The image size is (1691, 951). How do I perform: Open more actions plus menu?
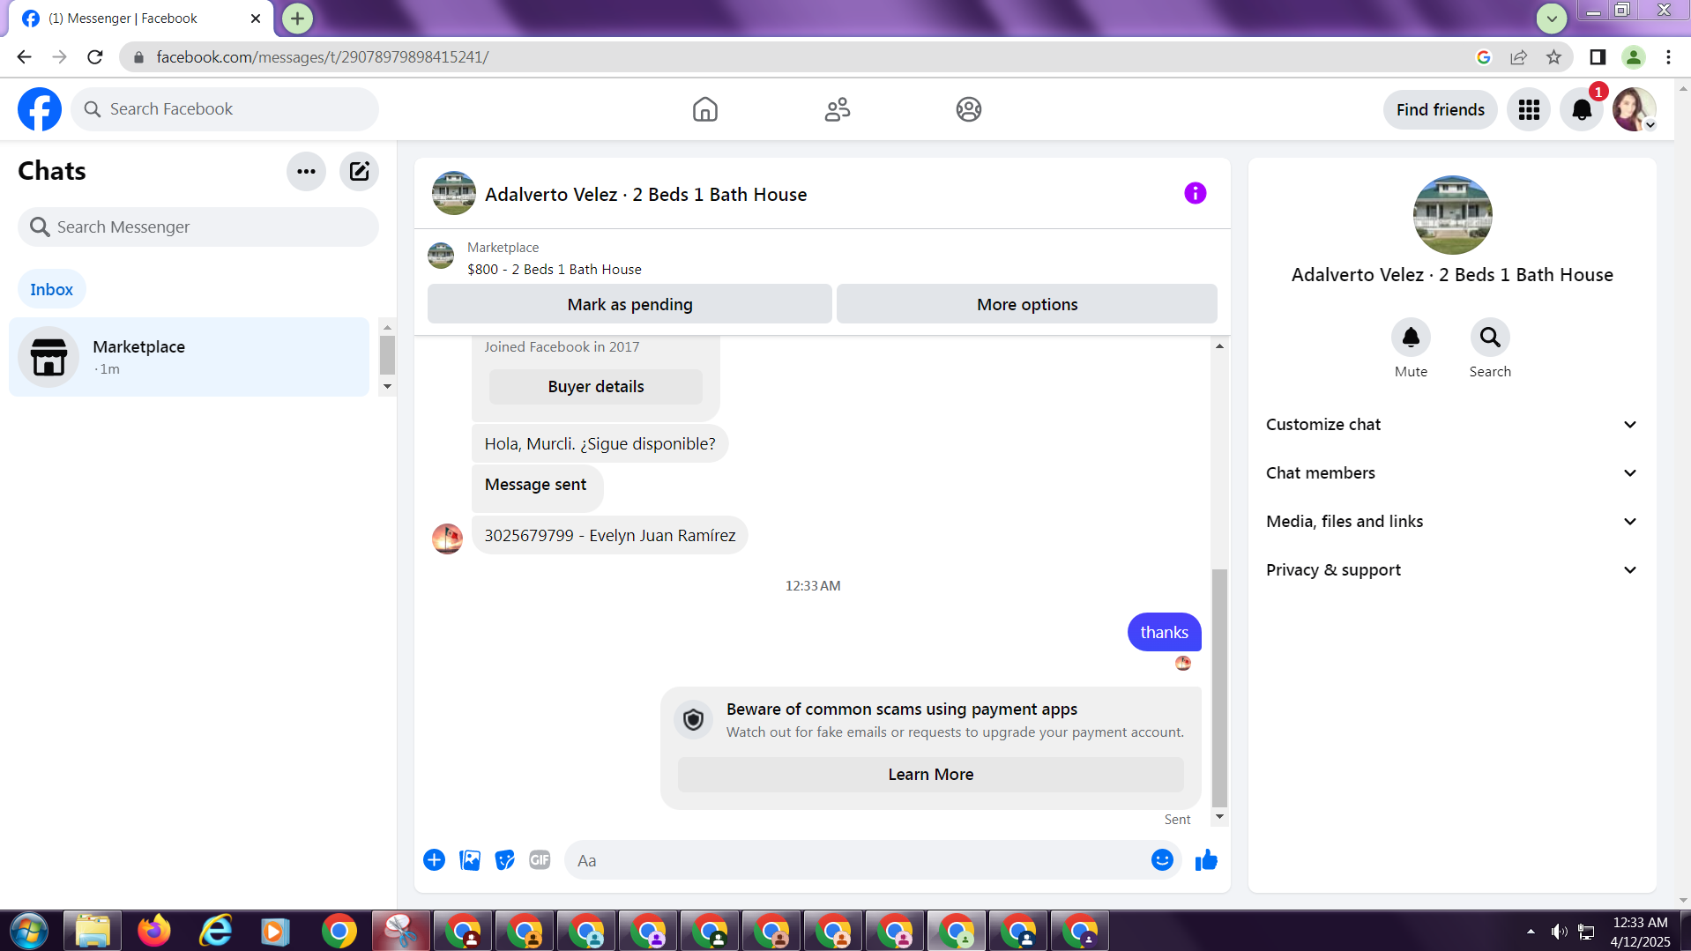tap(434, 860)
